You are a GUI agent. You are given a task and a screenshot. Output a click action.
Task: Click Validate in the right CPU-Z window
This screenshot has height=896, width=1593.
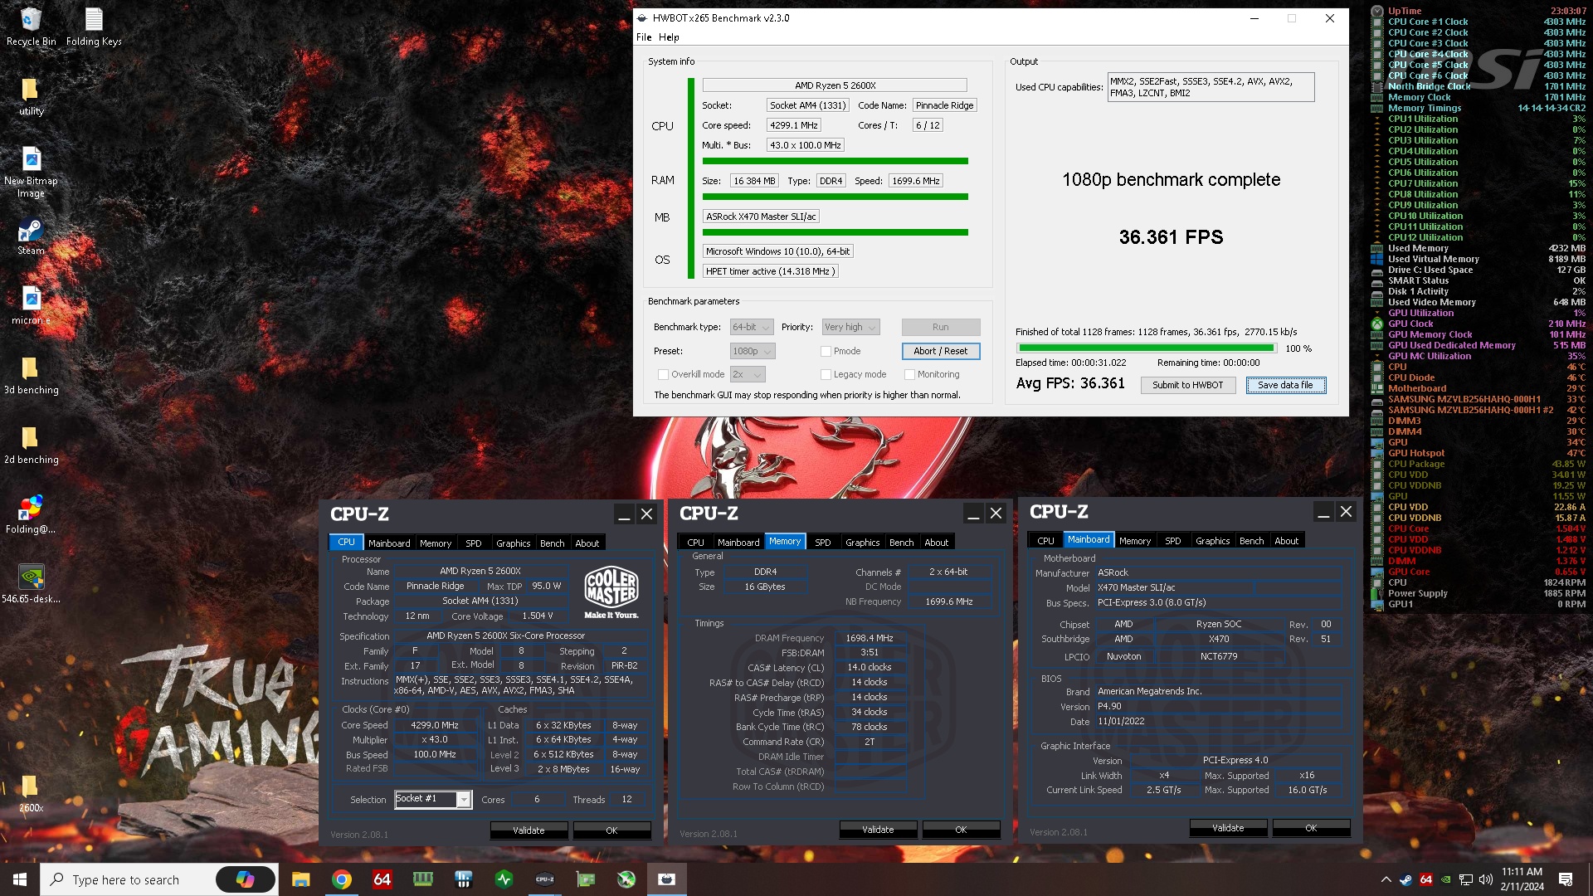coord(1228,828)
